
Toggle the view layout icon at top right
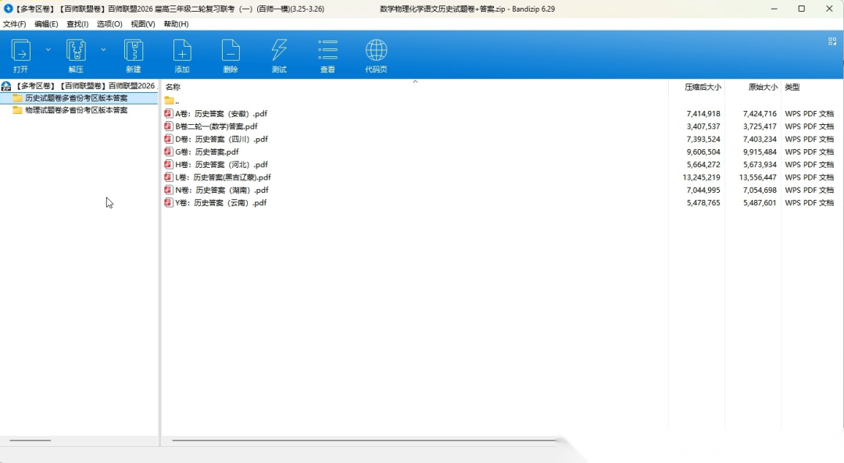coord(832,41)
